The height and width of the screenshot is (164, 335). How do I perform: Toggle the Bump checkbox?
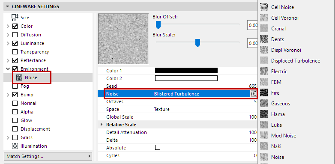(15, 95)
